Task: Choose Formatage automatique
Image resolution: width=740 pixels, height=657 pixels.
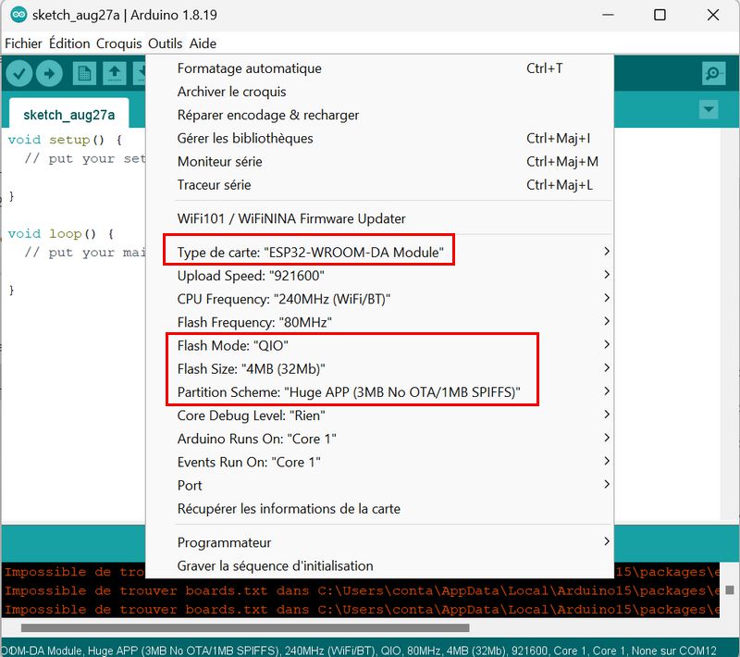Action: [379, 68]
